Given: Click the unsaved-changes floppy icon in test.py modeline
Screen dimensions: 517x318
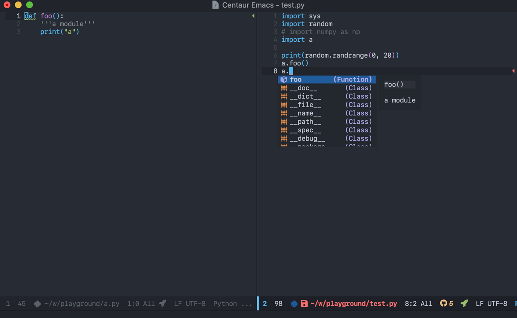Looking at the screenshot, I should pos(303,303).
